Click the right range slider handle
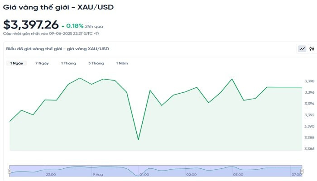This screenshot has width=317, height=181. click(302, 171)
